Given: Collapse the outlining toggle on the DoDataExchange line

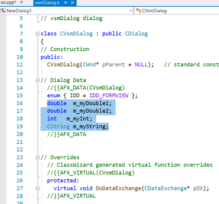Looking at the screenshot, I should tap(37, 188).
